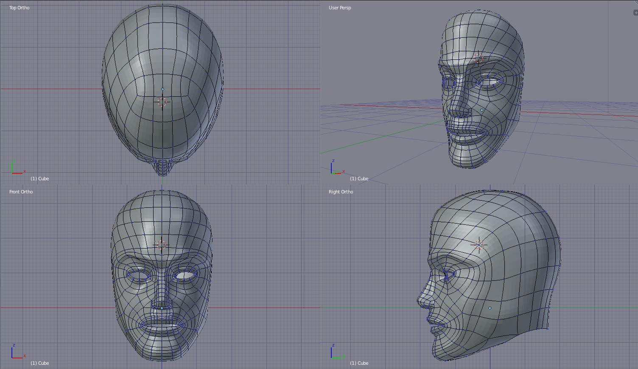Screen dimensions: 638x369
Task: Select the origin dot in User Persp view
Action: click(x=482, y=110)
